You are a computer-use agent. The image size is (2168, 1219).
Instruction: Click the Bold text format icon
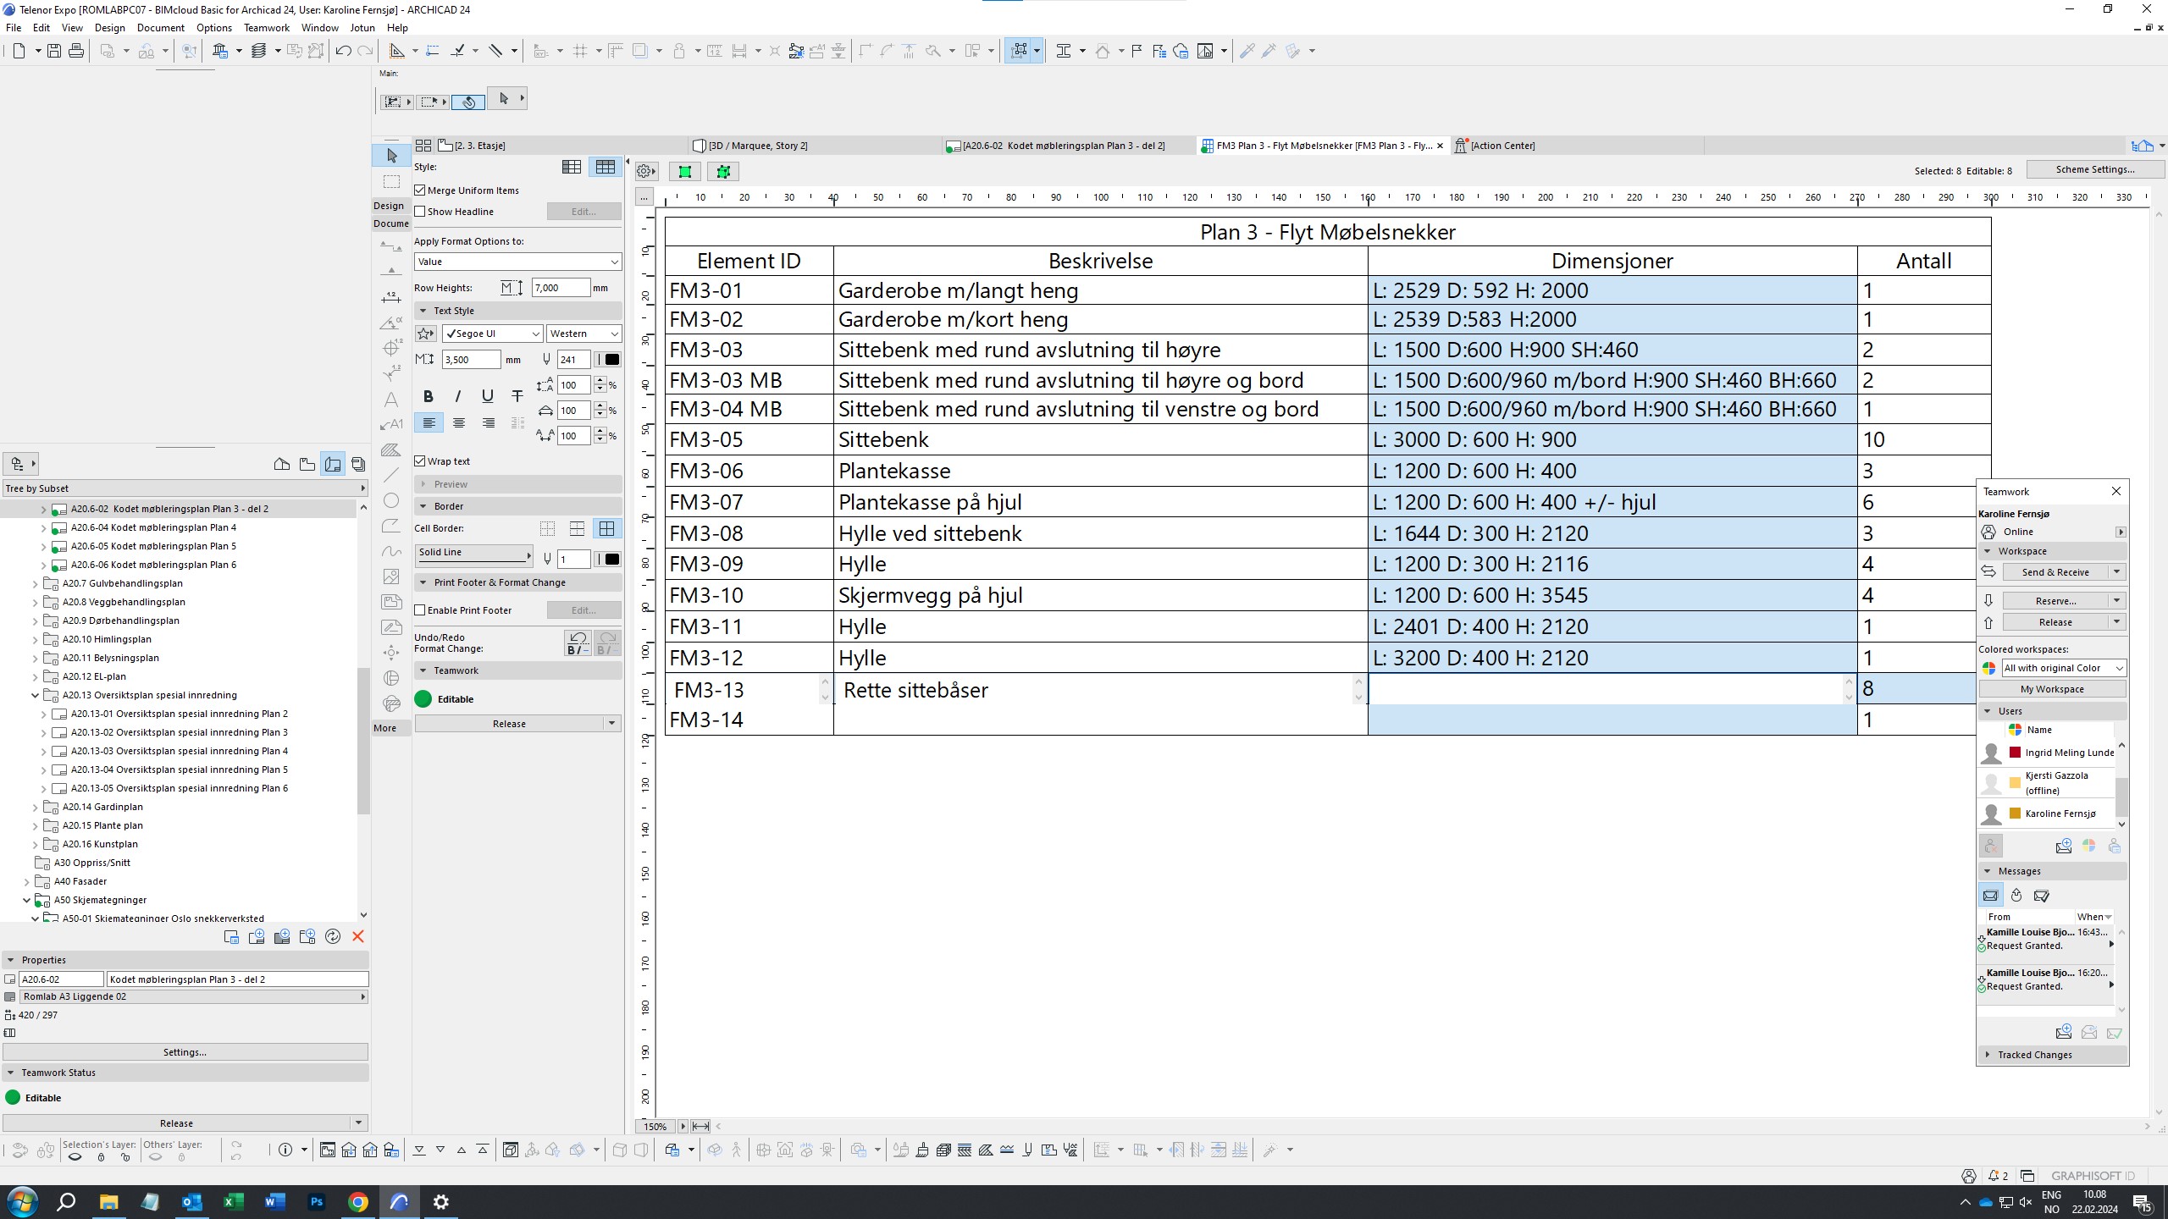click(x=428, y=396)
